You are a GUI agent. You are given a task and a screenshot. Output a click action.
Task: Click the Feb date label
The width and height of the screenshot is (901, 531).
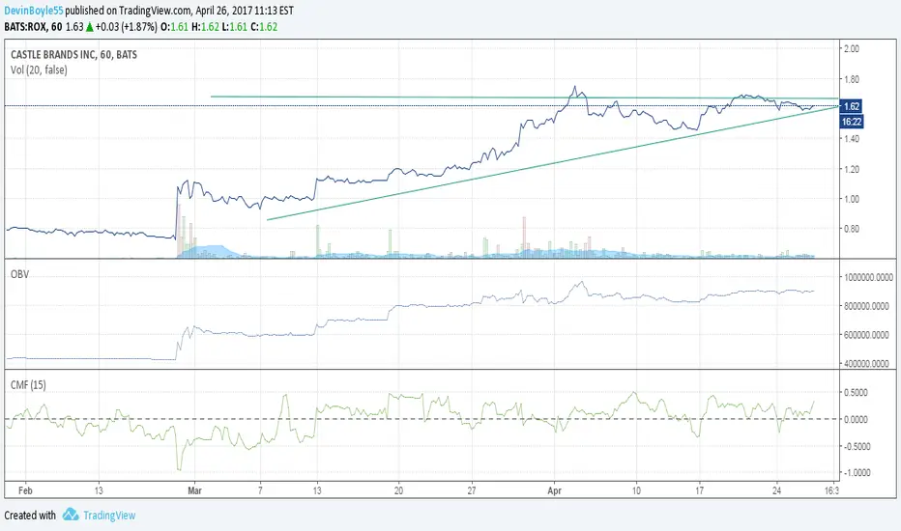(x=25, y=490)
